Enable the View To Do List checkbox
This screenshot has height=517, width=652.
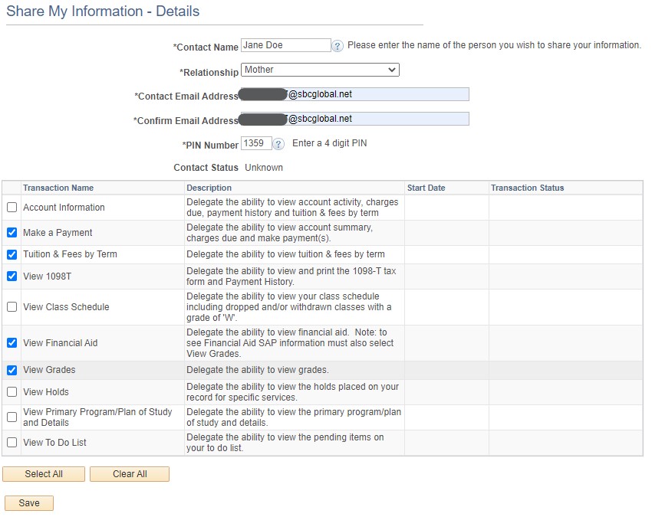pos(12,442)
